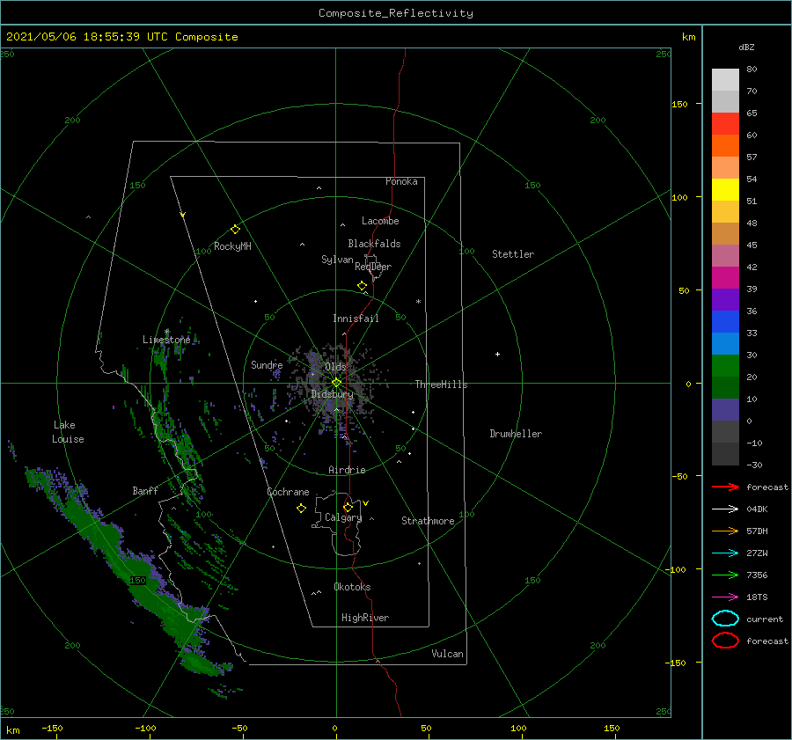Click the yellow V marker northeast of Calgary
The width and height of the screenshot is (792, 740).
click(x=366, y=503)
